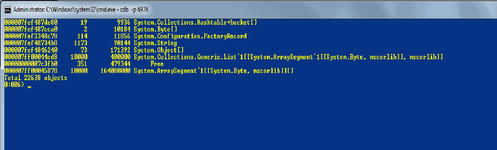The height and width of the screenshot is (150, 497).
Task: Click the size value 479344
Action: coord(120,64)
